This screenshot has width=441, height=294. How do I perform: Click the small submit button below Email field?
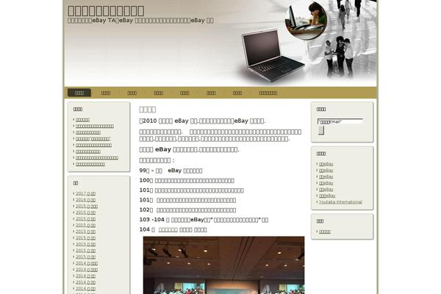pyautogui.click(x=321, y=131)
